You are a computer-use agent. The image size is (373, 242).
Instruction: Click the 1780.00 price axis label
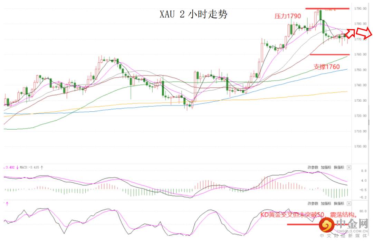[x=360, y=24]
